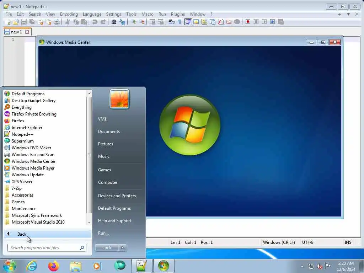Toggle the Show Indent Guide icon
This screenshot has width=364, height=273.
[188, 22]
